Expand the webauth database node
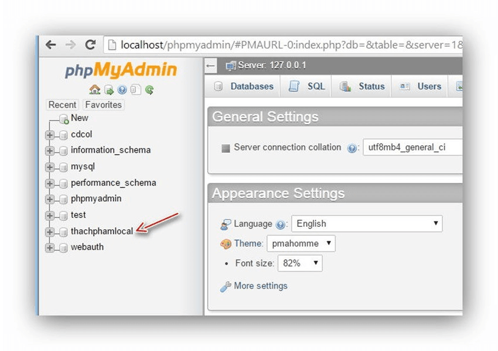498x351 pixels. click(x=50, y=247)
